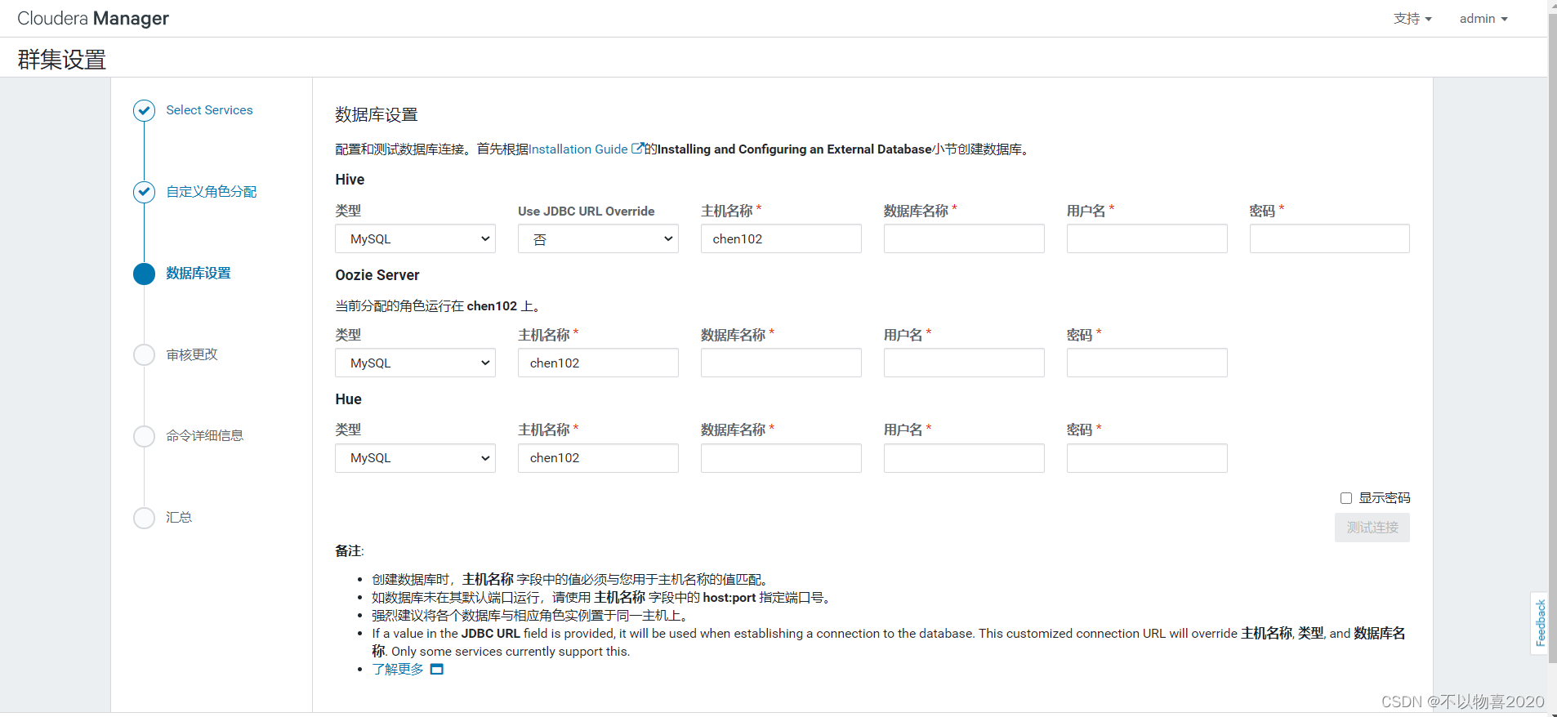Image resolution: width=1557 pixels, height=717 pixels.
Task: Click the 自定义角色分配 completed step circle
Action: pyautogui.click(x=144, y=192)
